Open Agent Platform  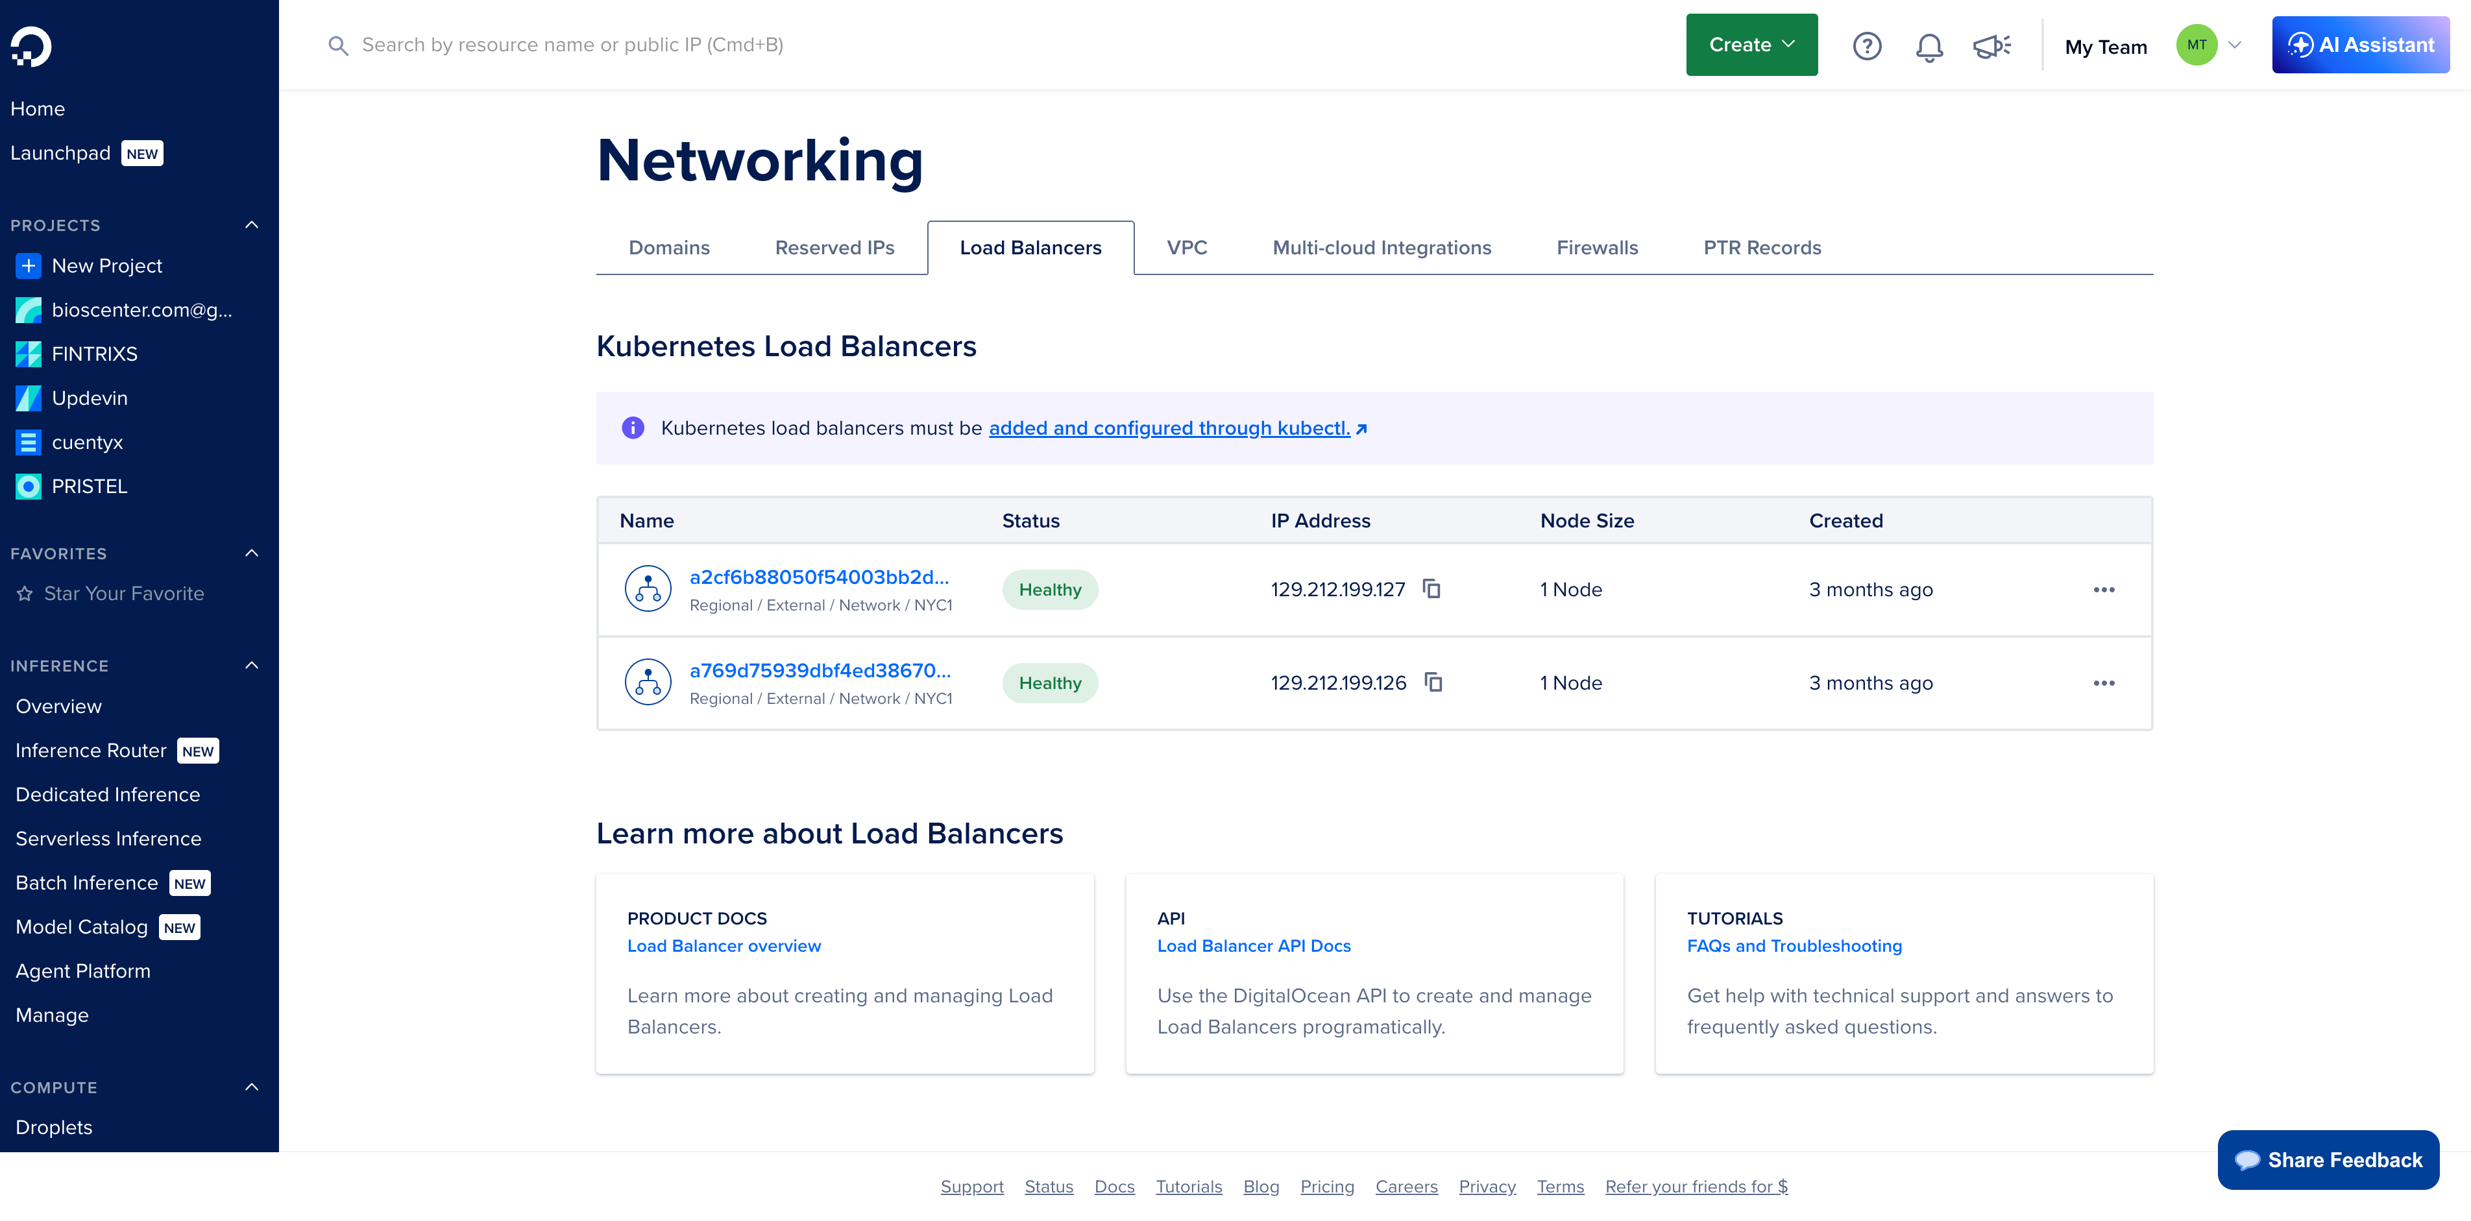tap(82, 972)
